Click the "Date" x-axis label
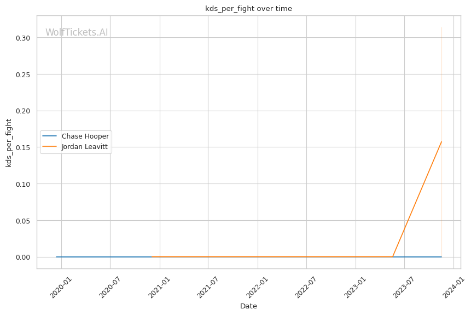 (248, 306)
